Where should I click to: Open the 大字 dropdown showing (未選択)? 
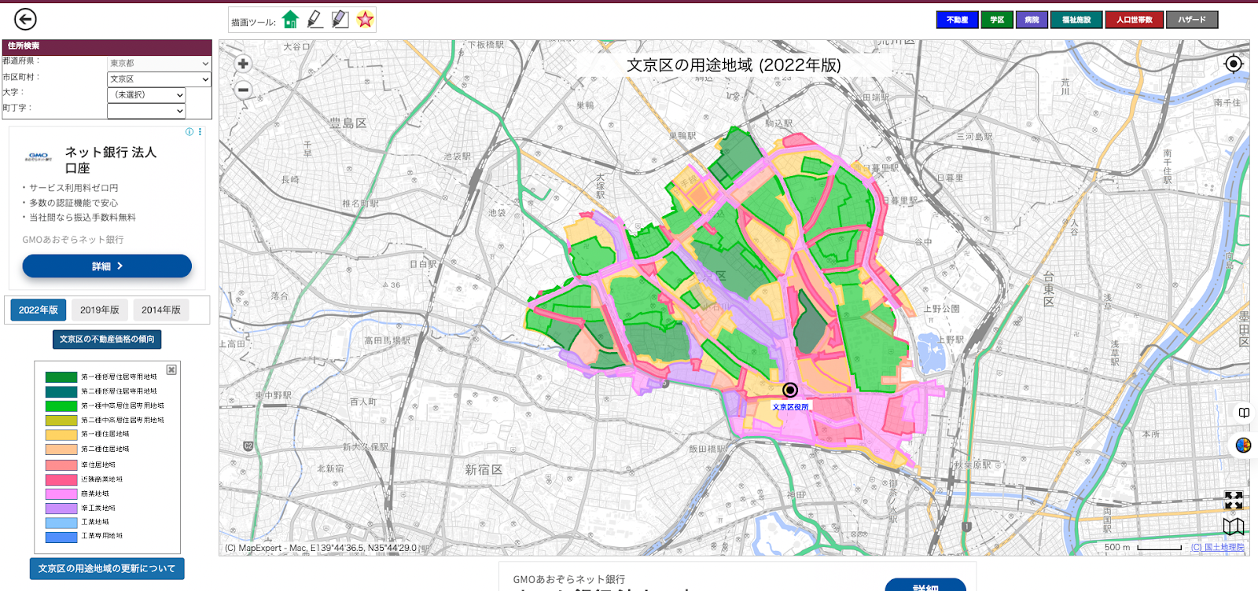pyautogui.click(x=145, y=95)
